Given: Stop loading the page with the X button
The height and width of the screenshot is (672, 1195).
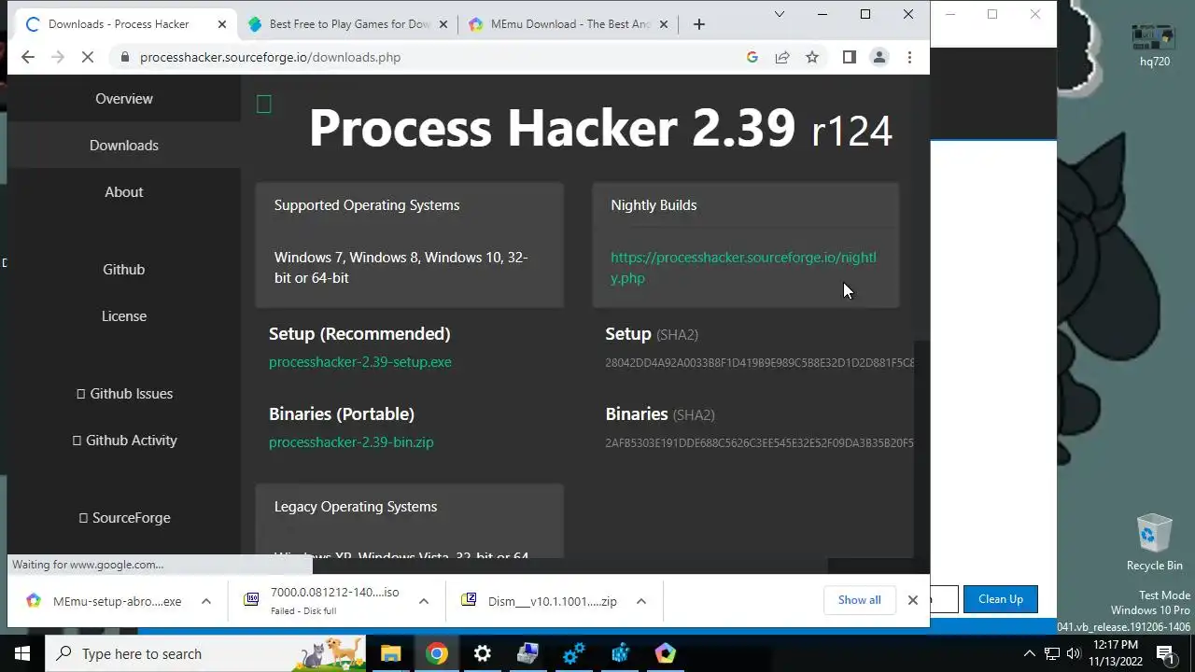Looking at the screenshot, I should click(x=88, y=57).
